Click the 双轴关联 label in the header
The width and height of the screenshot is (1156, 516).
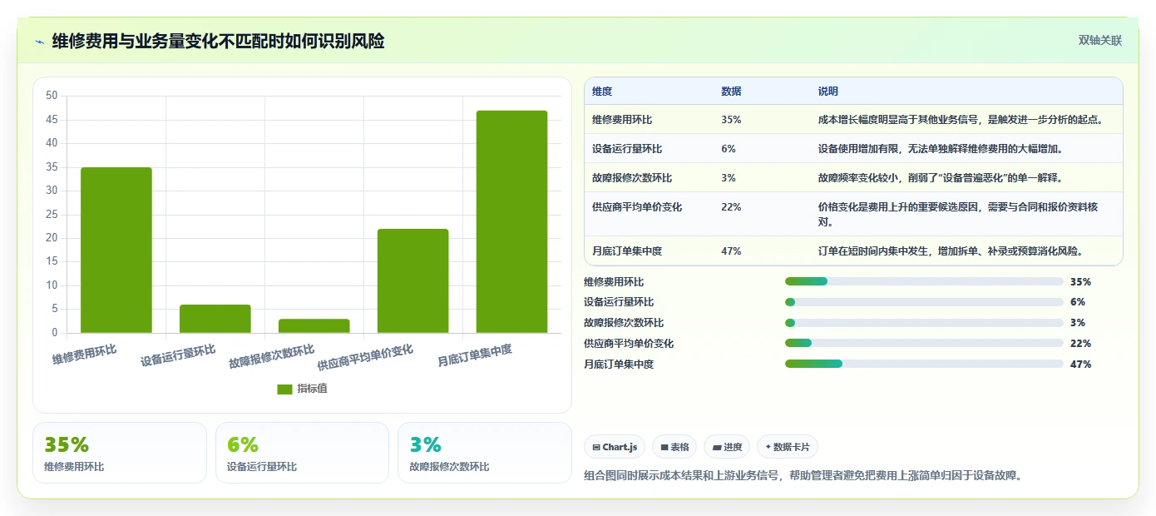[1100, 41]
